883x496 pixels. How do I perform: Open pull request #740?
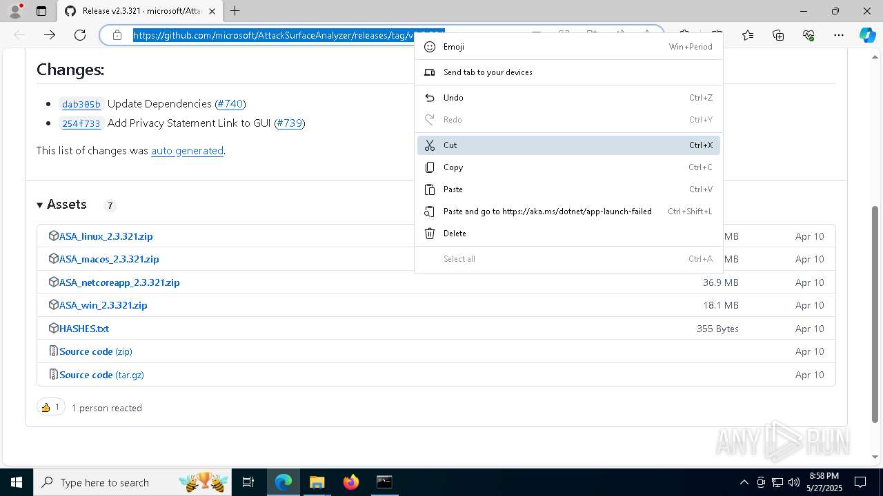[230, 104]
